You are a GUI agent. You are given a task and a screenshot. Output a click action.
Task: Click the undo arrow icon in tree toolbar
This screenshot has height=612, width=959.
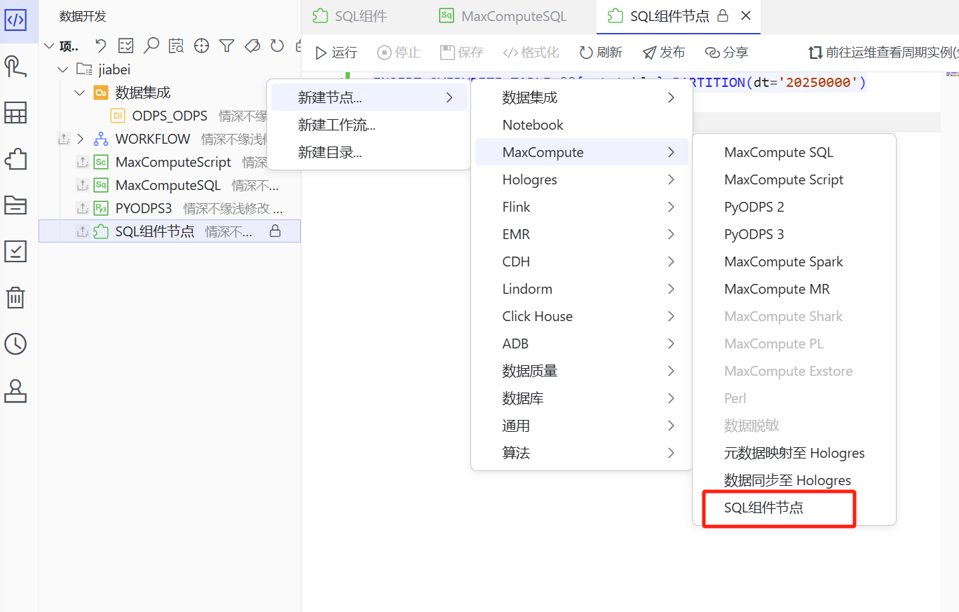tap(101, 46)
